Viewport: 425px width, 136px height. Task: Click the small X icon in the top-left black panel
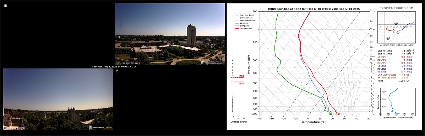5,5
